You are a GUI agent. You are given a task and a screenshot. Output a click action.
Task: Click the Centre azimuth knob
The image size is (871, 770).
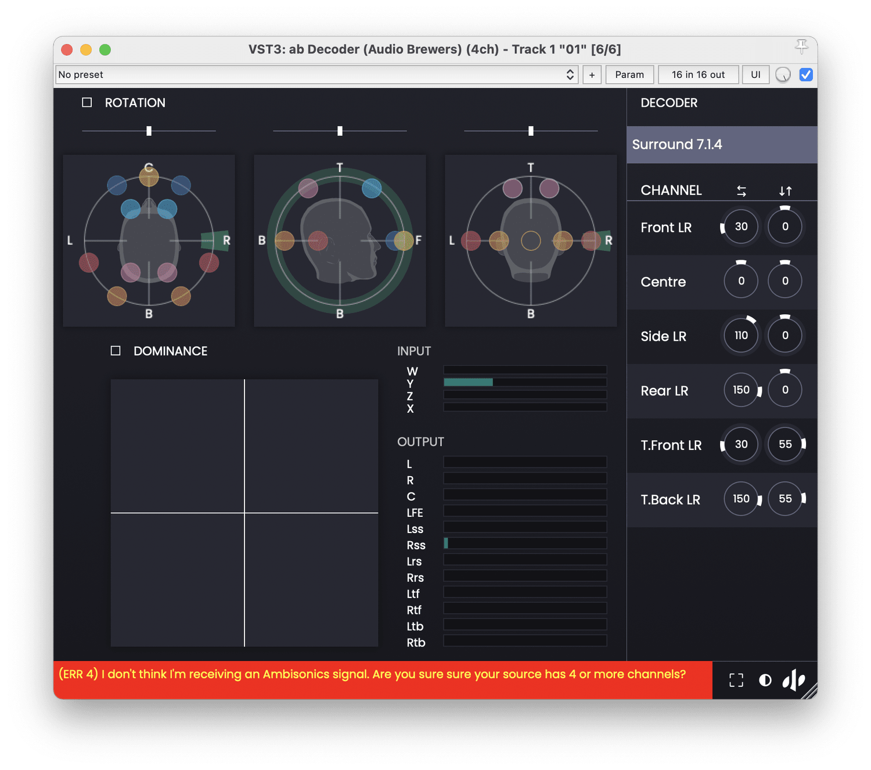tap(741, 281)
